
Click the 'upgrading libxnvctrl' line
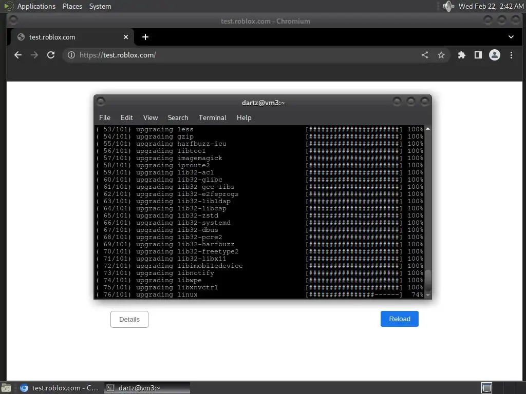(259, 287)
